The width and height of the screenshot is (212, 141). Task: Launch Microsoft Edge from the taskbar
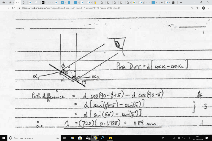click(x=103, y=138)
